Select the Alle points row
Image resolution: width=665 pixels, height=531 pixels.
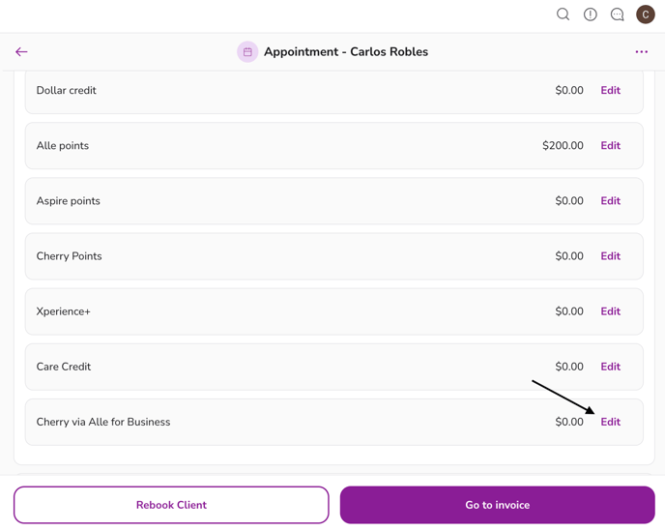click(290, 146)
